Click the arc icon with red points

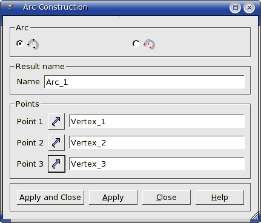(x=149, y=44)
